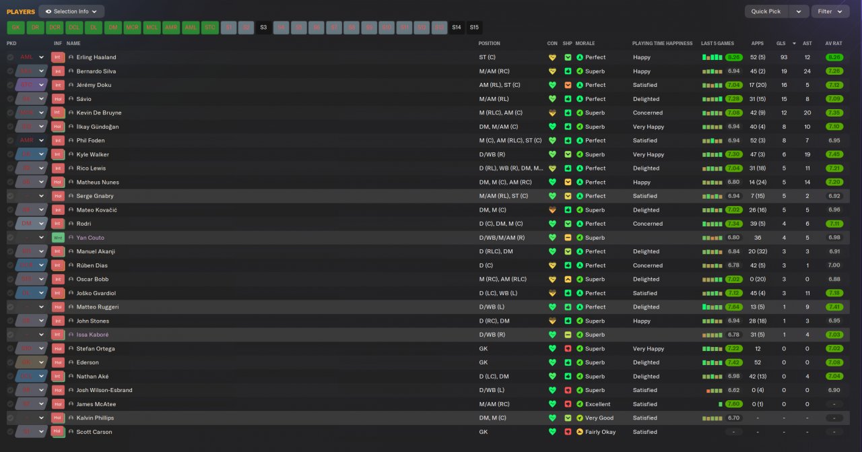This screenshot has height=452, width=862.
Task: Click Joško Gvardiol's condition heart icon
Action: click(x=552, y=293)
